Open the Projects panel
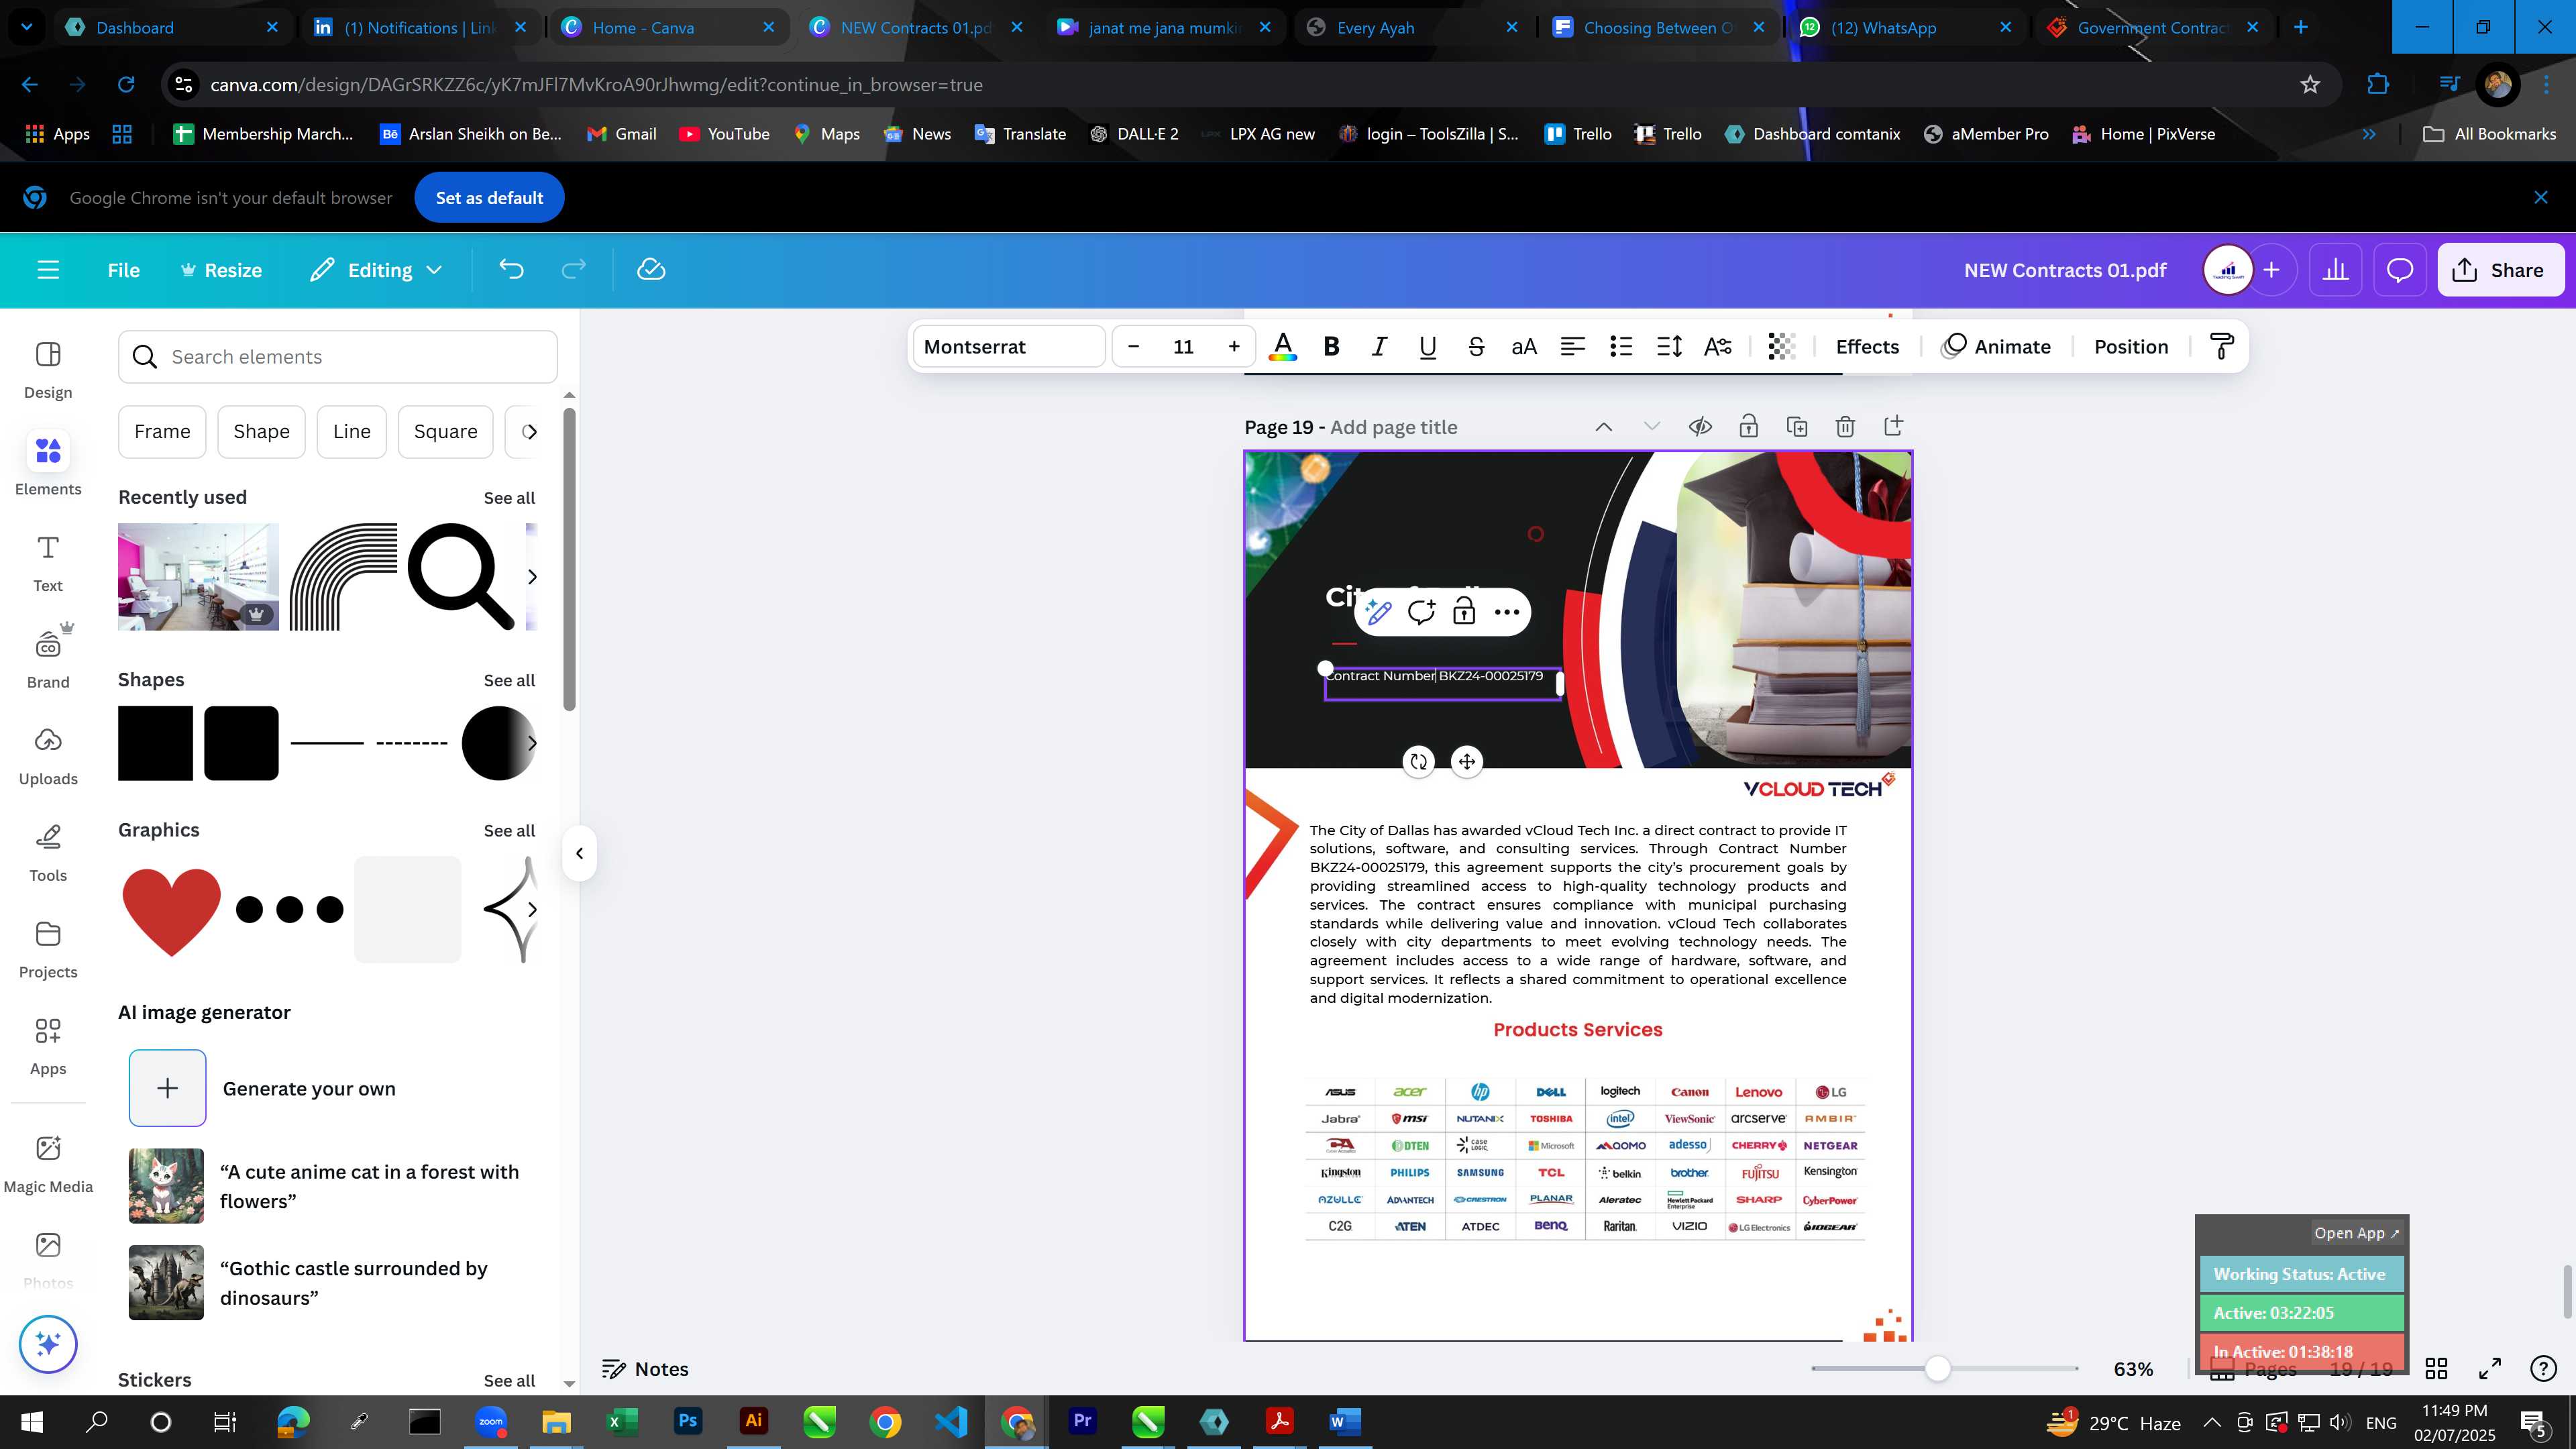This screenshot has height=1449, width=2576. coord(48,950)
